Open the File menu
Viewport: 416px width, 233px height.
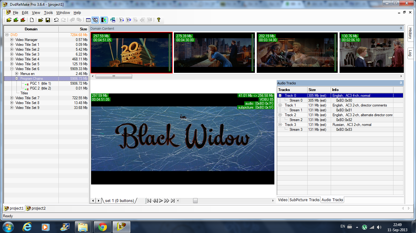(16, 13)
